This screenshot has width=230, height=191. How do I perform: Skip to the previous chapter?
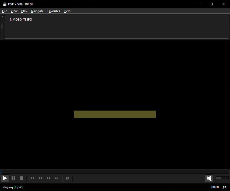click(31, 178)
